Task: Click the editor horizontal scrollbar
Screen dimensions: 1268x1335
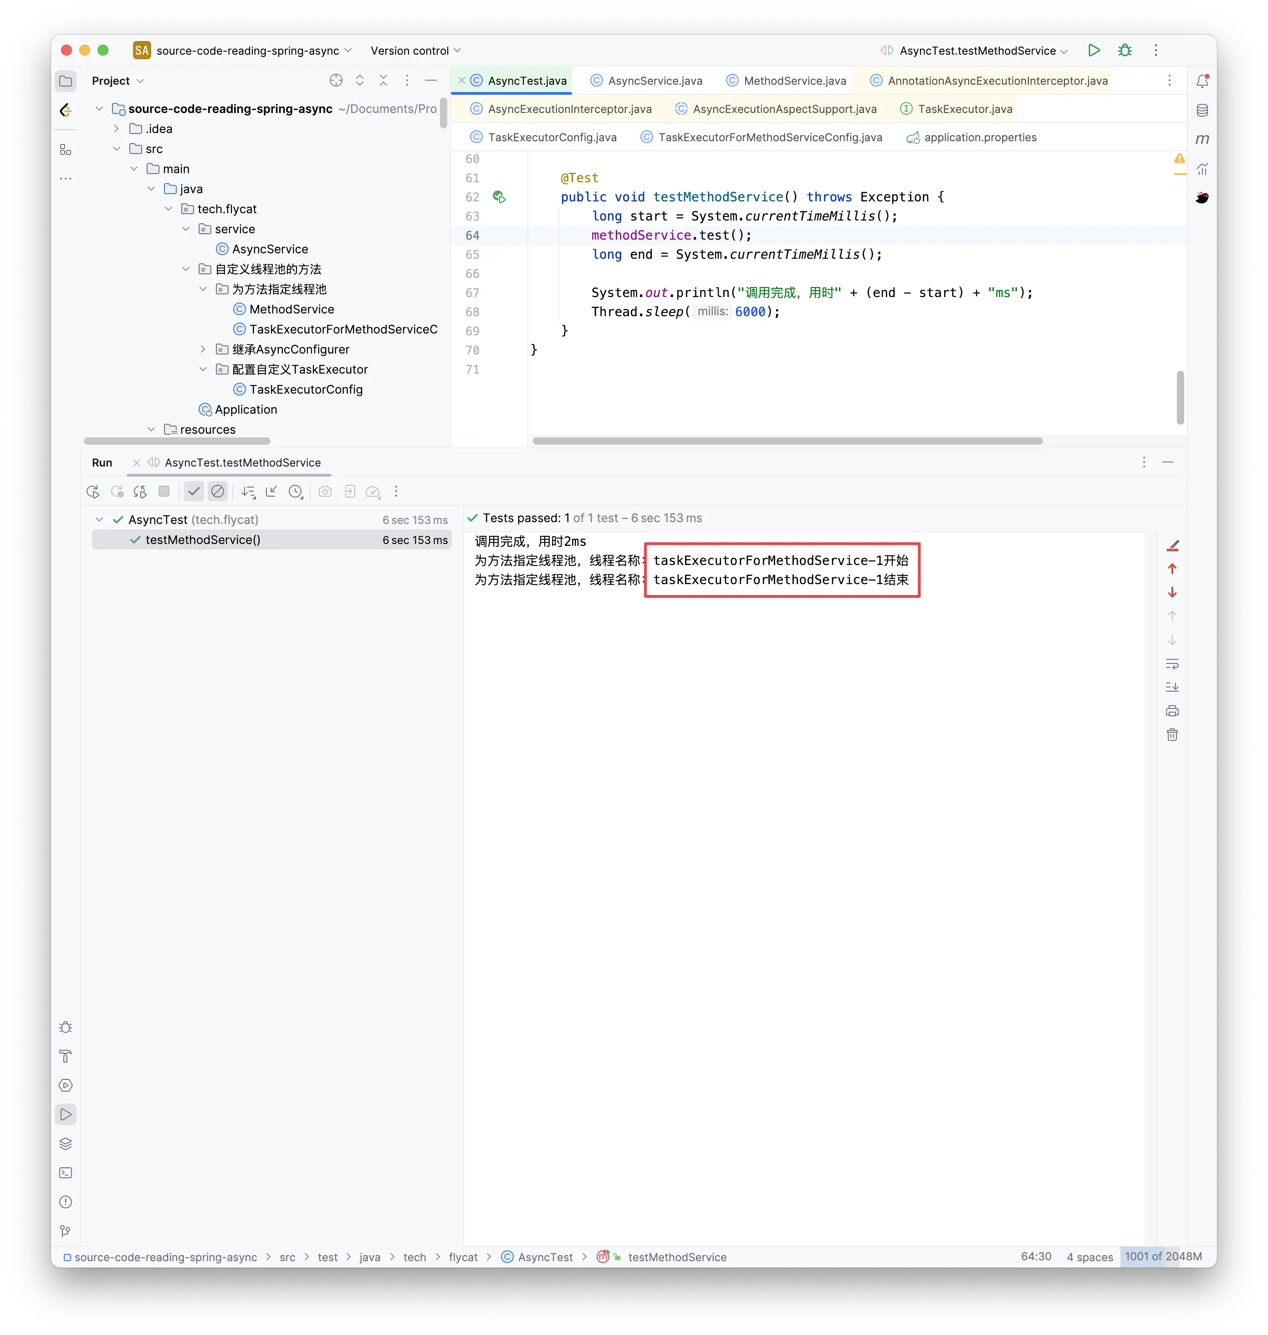Action: [x=787, y=441]
